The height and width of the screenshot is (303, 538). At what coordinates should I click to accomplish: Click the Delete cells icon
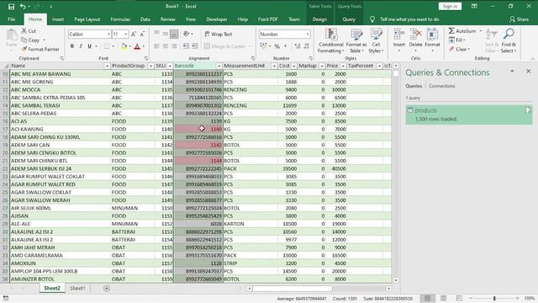(415, 35)
